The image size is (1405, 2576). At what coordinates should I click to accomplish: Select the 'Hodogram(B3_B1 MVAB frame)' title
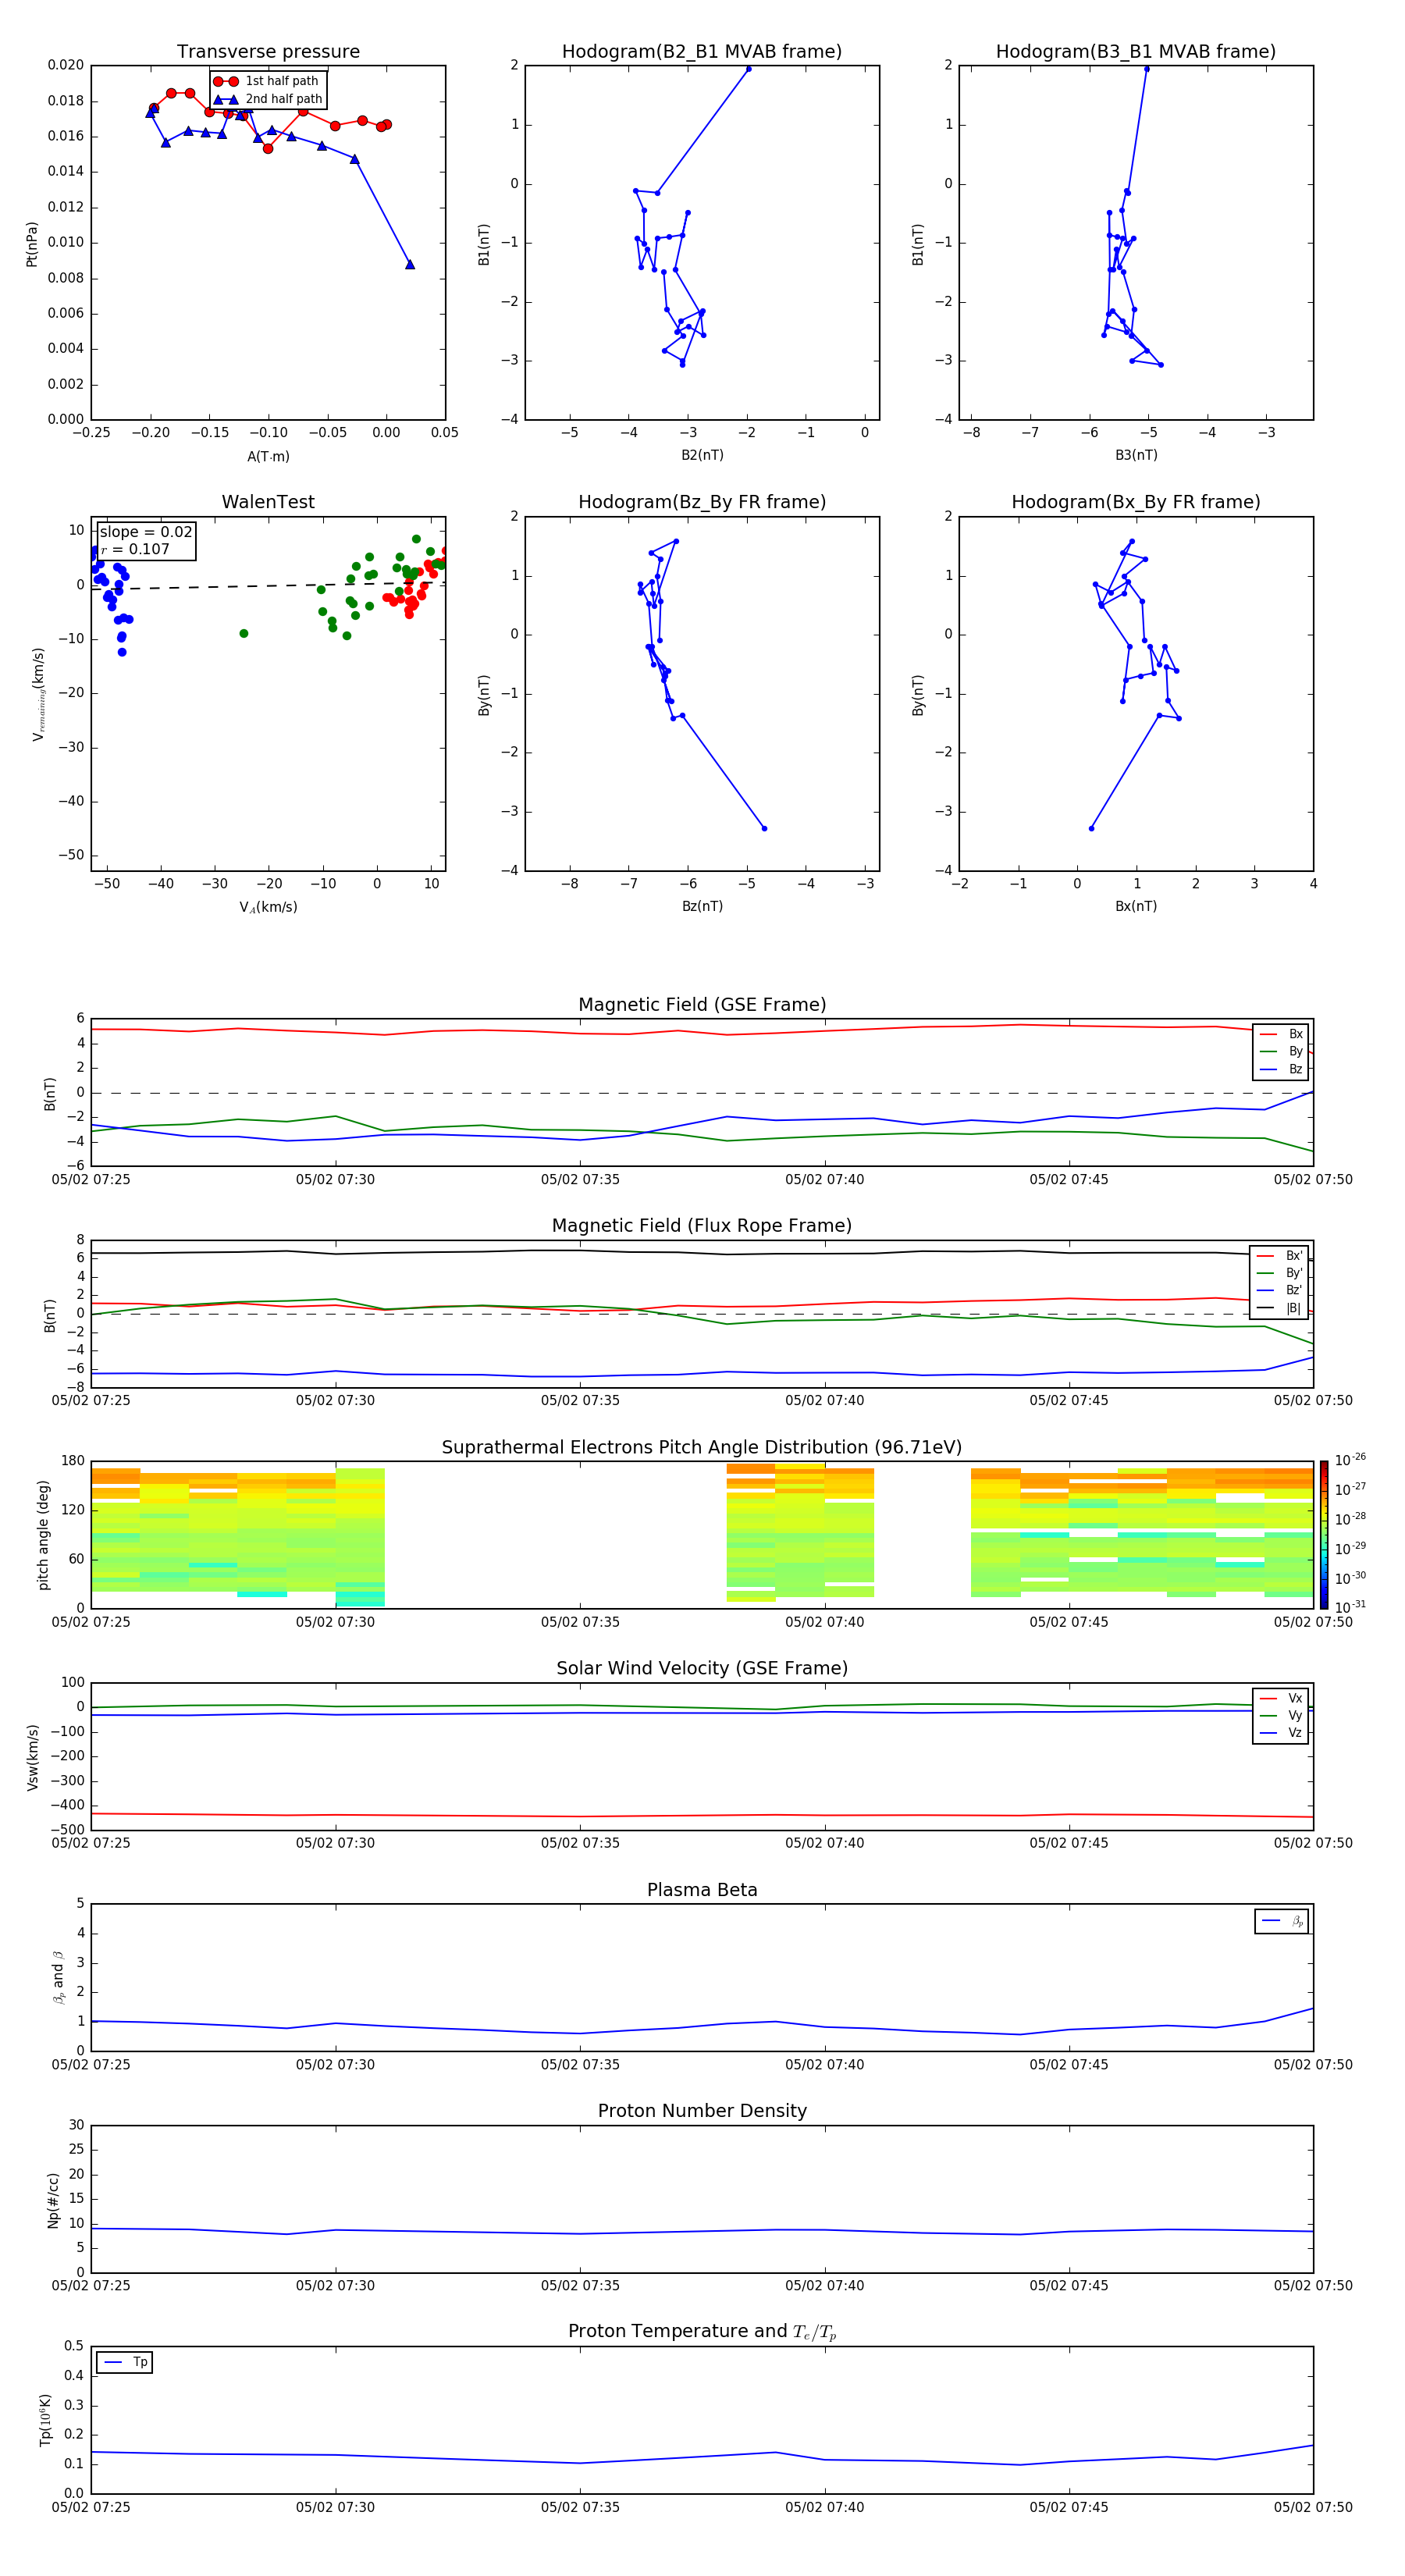(x=1136, y=52)
